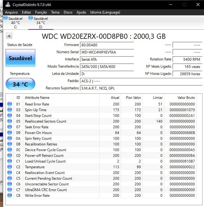Click status orb for Spin-Up Time
204x207 pixels.
(10, 110)
